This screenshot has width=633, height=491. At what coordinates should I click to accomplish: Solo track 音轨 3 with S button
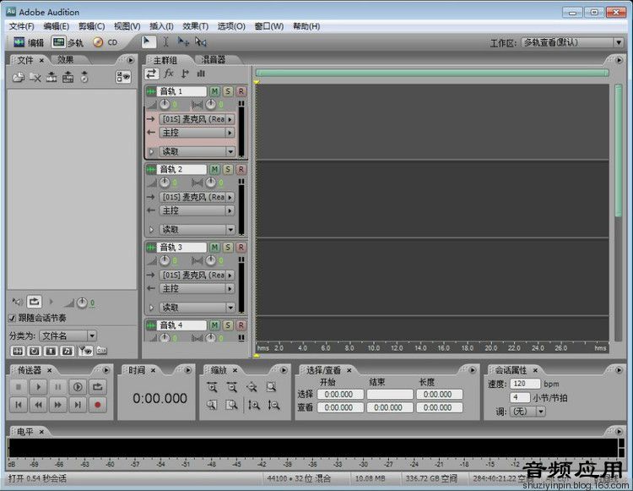(x=228, y=248)
